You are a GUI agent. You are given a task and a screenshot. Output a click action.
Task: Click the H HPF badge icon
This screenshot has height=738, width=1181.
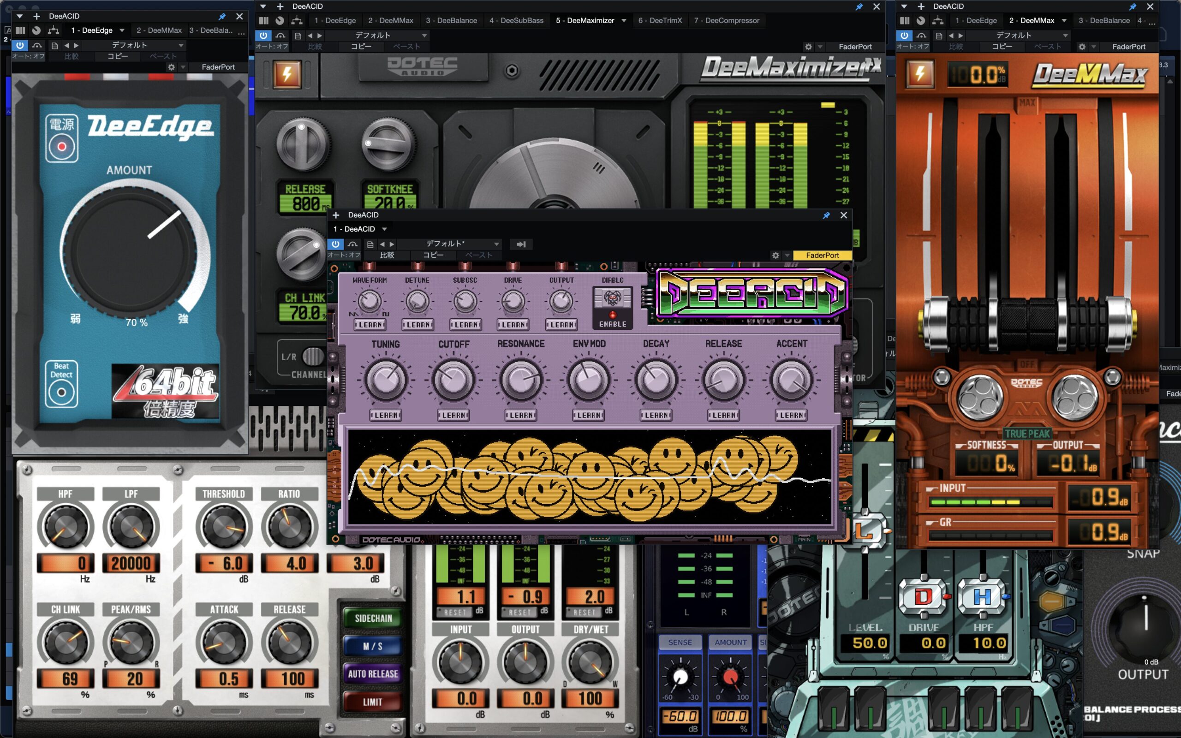coord(982,596)
